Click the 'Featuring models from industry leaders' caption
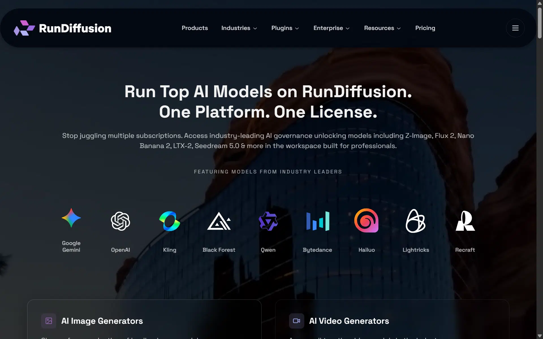The image size is (543, 339). [268, 172]
